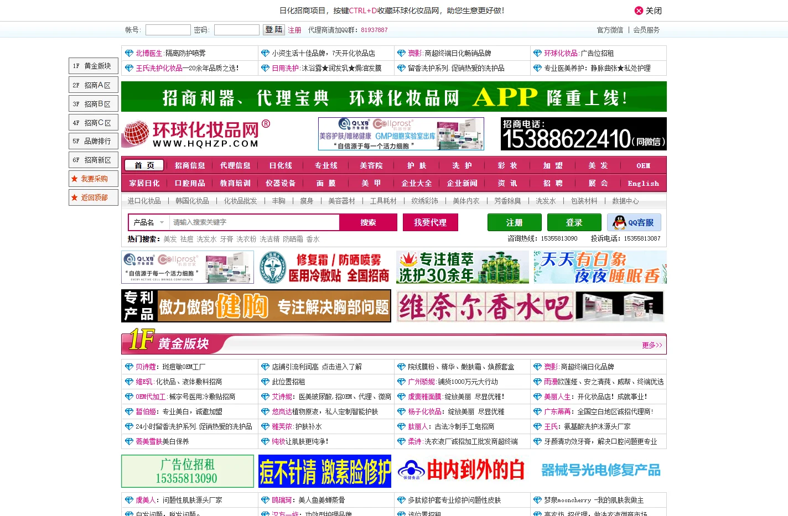The image size is (788, 516).
Task: Click the 登陆 login button
Action: point(273,30)
